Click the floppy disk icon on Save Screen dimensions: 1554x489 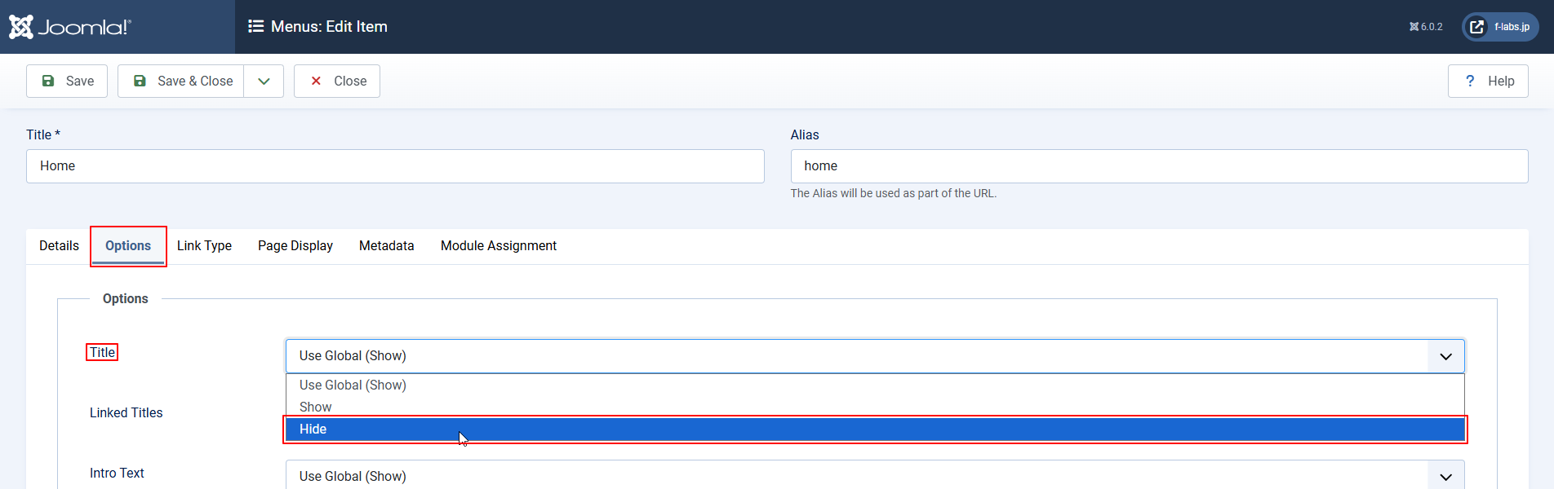tap(48, 81)
